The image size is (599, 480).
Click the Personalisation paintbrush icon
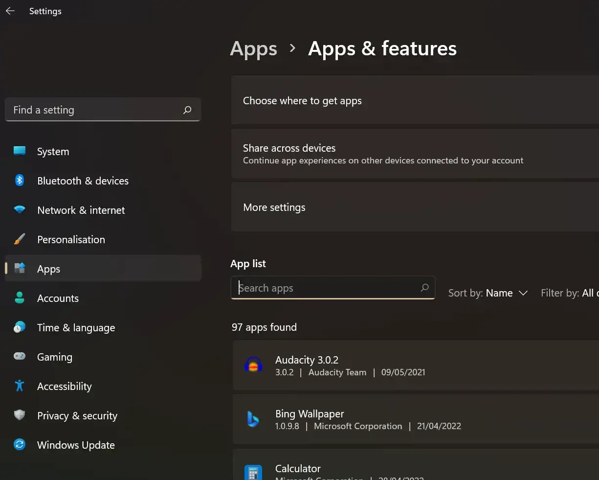point(20,239)
